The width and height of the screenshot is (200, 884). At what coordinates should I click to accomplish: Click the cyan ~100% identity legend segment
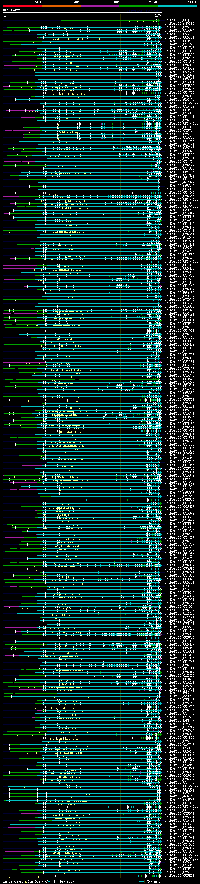177,6
